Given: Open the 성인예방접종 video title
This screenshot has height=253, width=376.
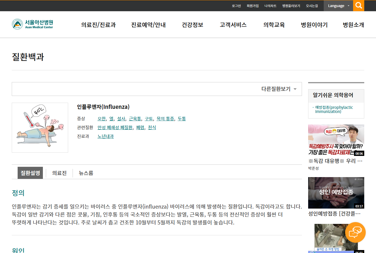Looking at the screenshot, I should point(334,213).
